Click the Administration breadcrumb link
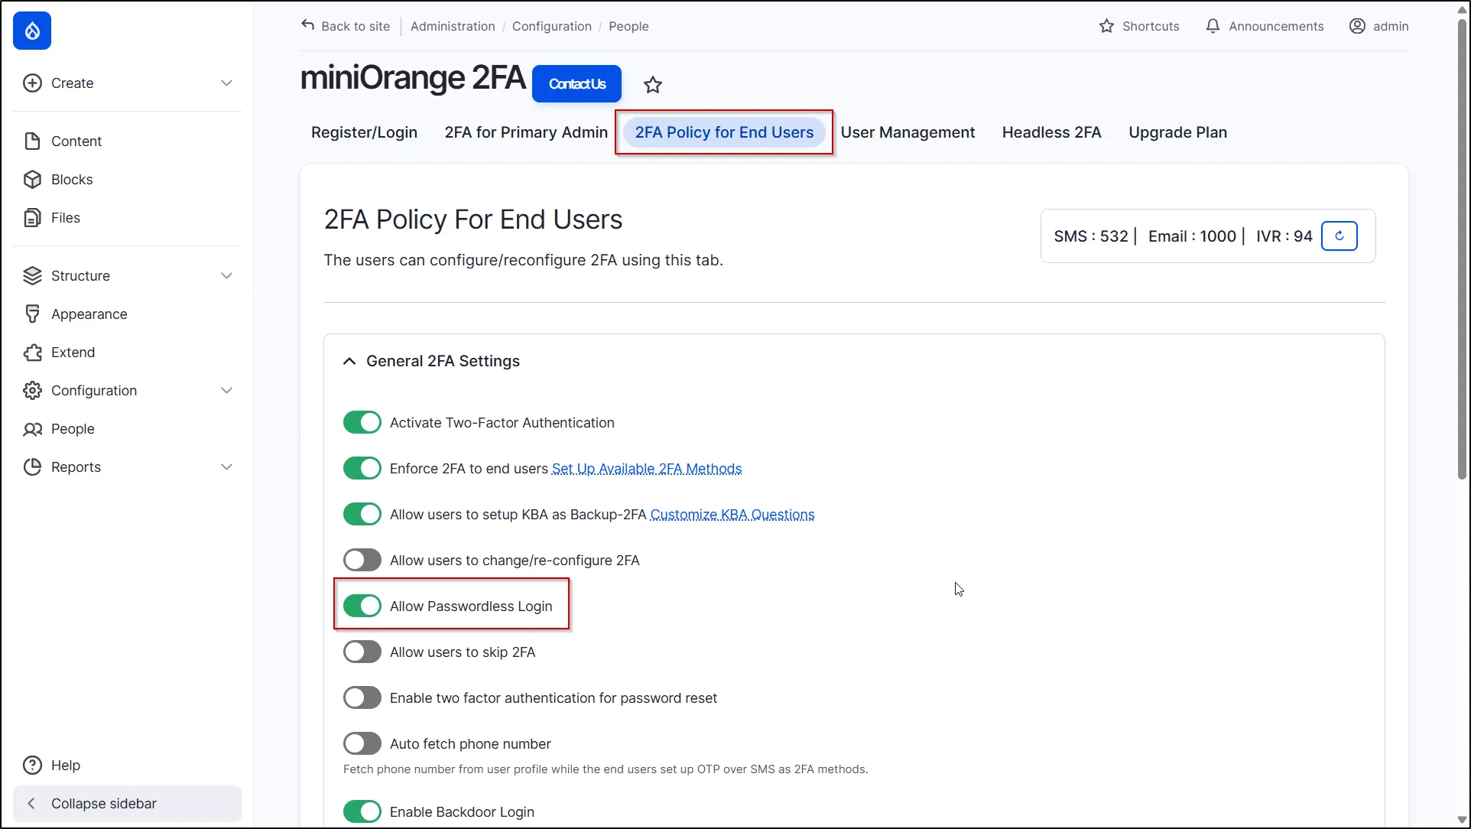Image resolution: width=1471 pixels, height=829 pixels. (453, 26)
